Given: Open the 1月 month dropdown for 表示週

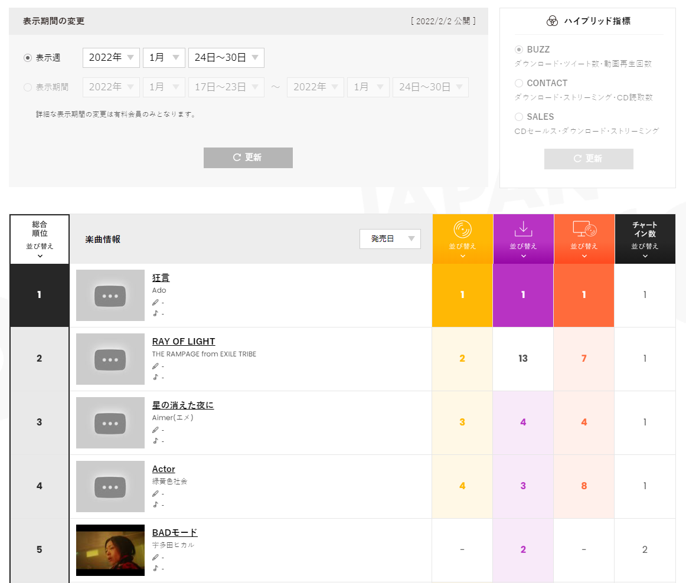Looking at the screenshot, I should (x=164, y=58).
